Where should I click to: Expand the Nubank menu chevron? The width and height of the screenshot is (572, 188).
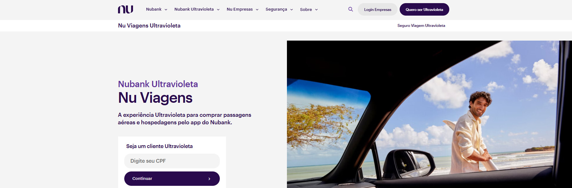click(166, 10)
